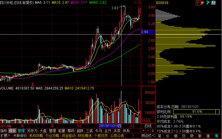Open the 模板 template tab

pyautogui.click(x=12, y=130)
